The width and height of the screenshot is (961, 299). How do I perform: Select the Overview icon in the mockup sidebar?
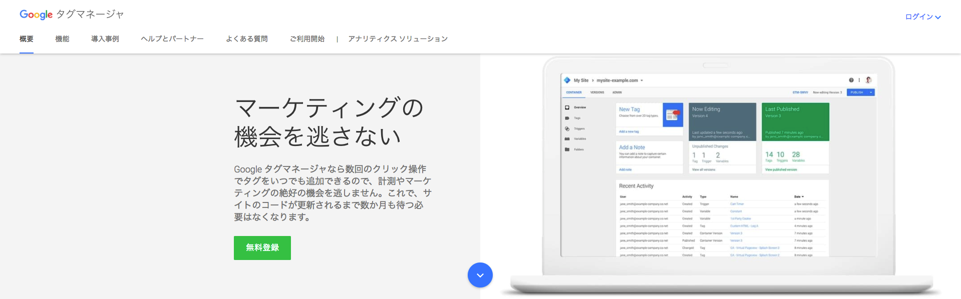(567, 107)
